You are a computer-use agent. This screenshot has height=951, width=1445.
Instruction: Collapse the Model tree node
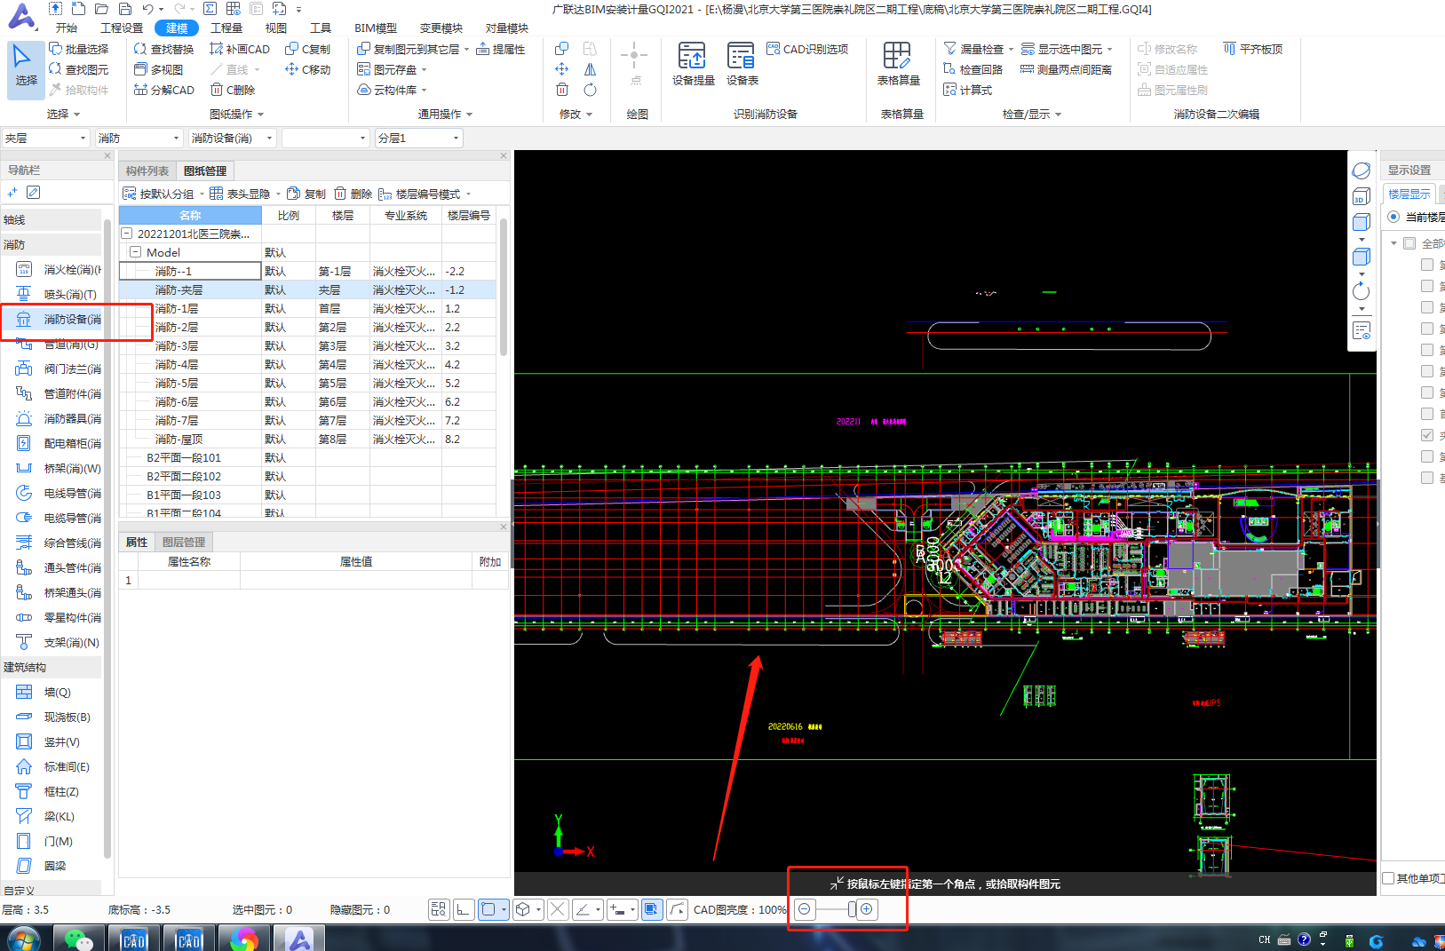click(x=136, y=252)
